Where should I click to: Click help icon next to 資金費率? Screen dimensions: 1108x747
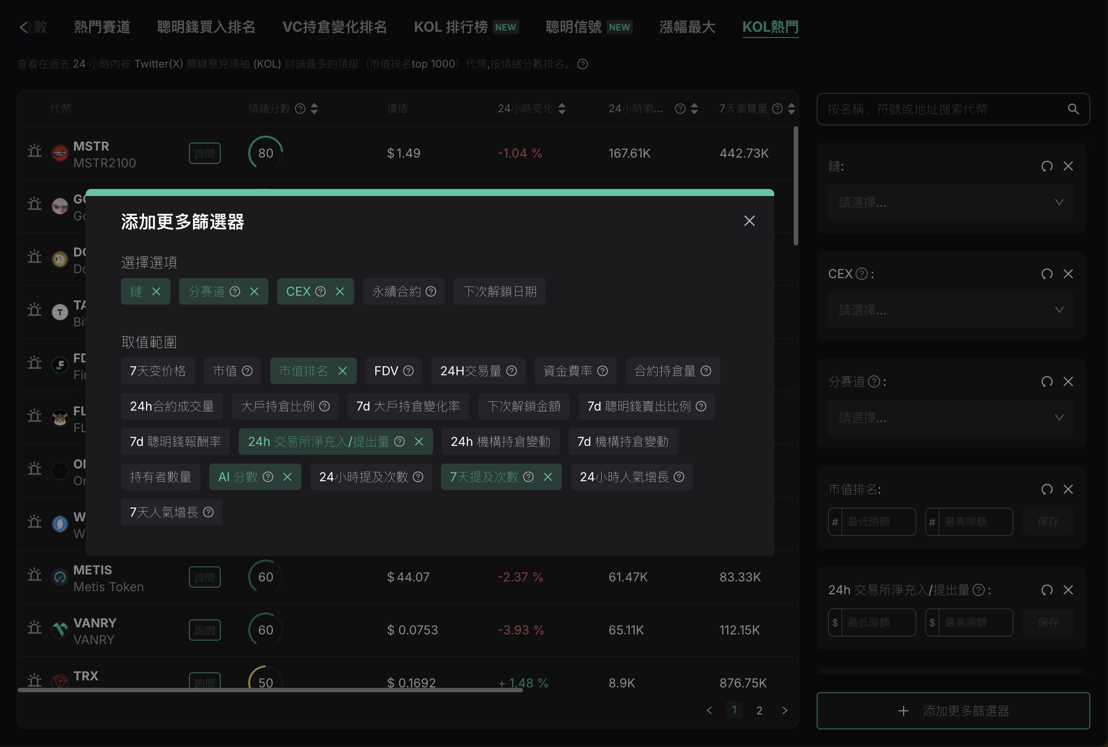[x=602, y=371]
